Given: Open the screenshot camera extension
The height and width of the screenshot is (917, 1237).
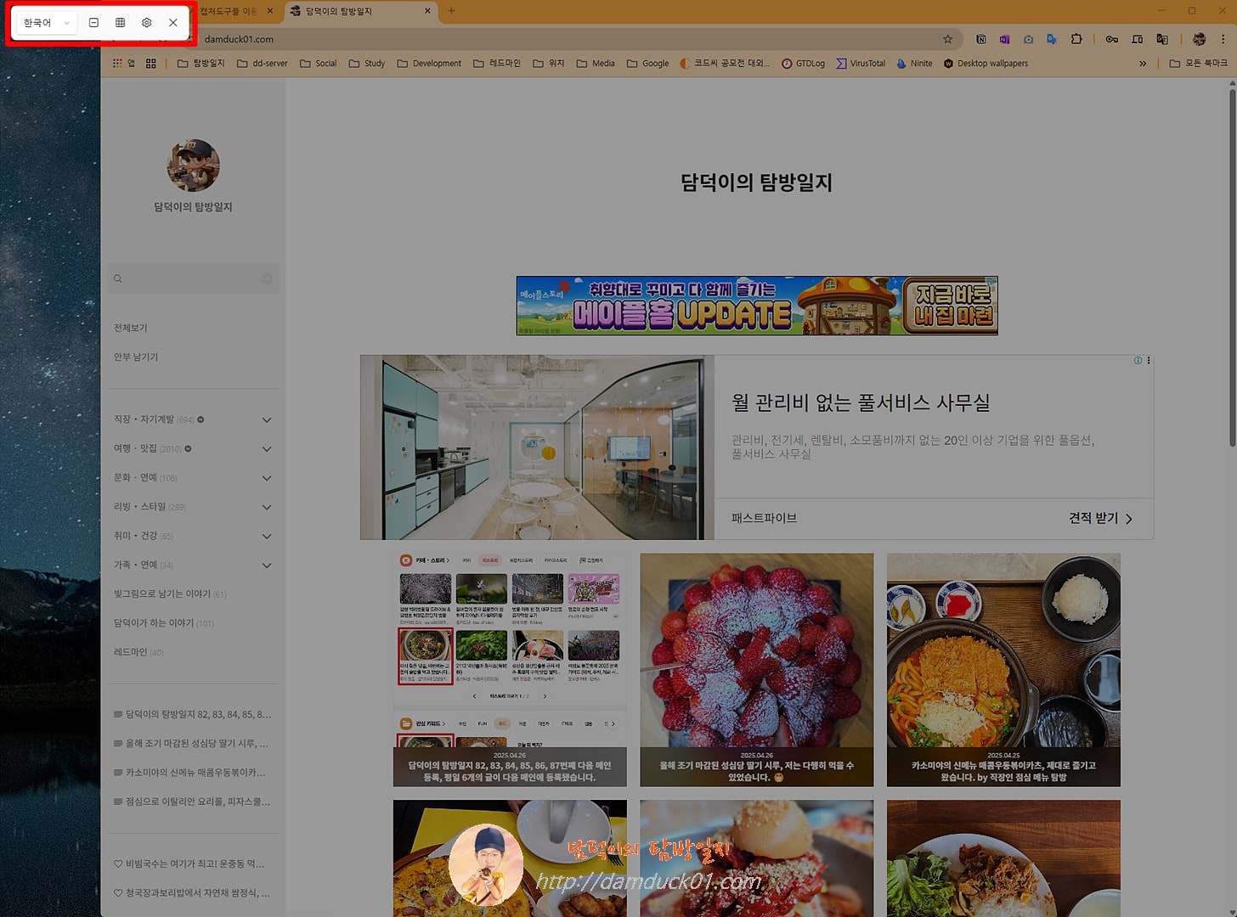Looking at the screenshot, I should pos(1028,39).
